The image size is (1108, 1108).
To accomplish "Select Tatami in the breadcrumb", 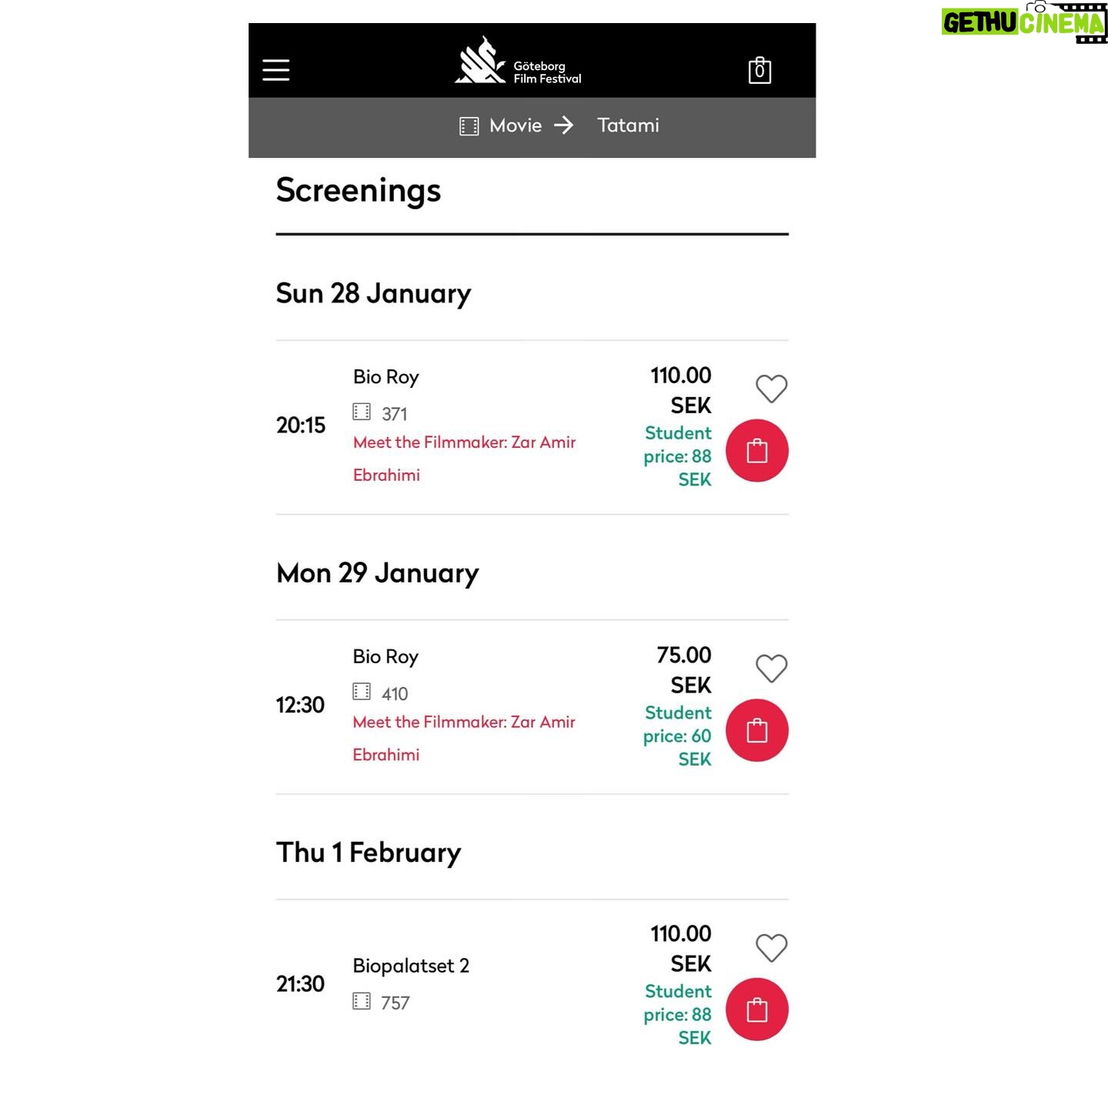I will click(x=628, y=125).
